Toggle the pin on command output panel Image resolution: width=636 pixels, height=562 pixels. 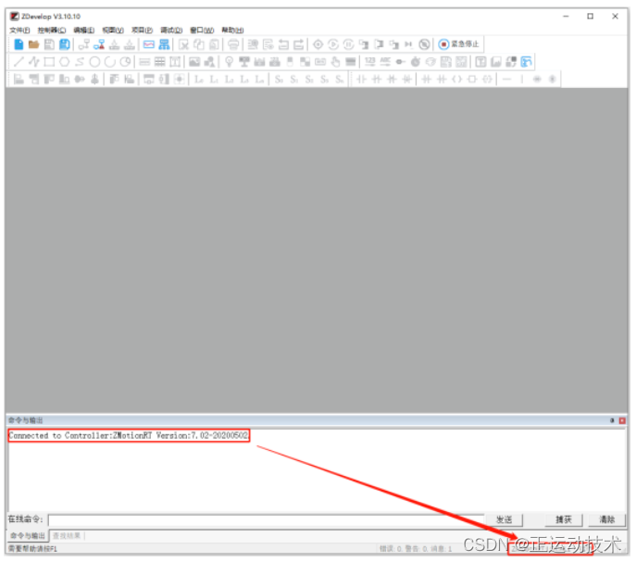pyautogui.click(x=612, y=420)
